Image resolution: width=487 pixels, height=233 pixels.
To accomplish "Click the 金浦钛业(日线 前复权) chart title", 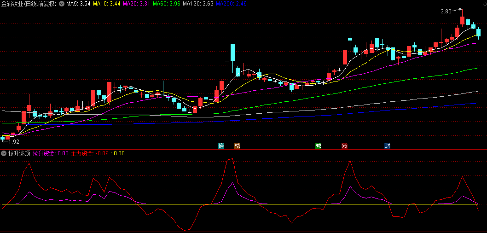I will 29,4.
